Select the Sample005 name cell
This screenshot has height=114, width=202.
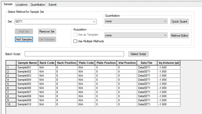tap(27, 84)
